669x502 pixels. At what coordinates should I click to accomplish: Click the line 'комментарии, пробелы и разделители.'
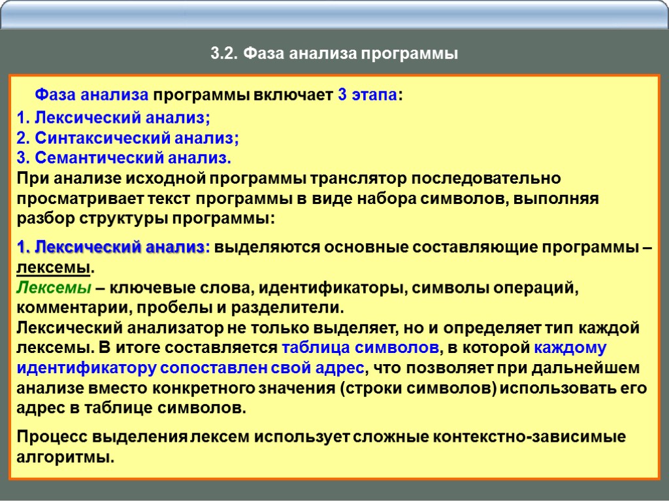180,307
